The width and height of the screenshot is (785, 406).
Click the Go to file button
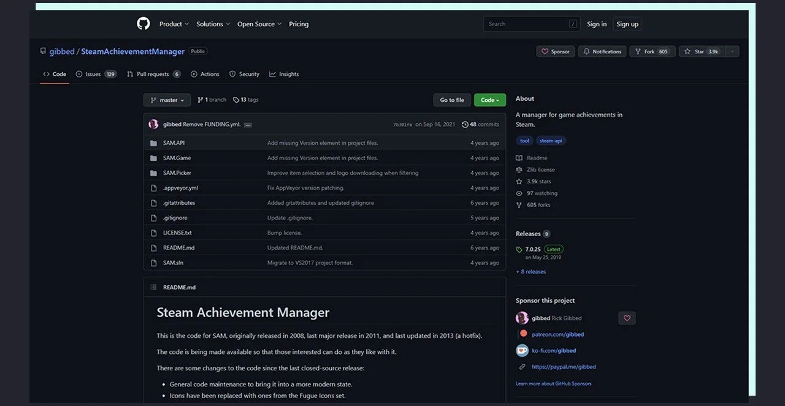[x=452, y=100]
